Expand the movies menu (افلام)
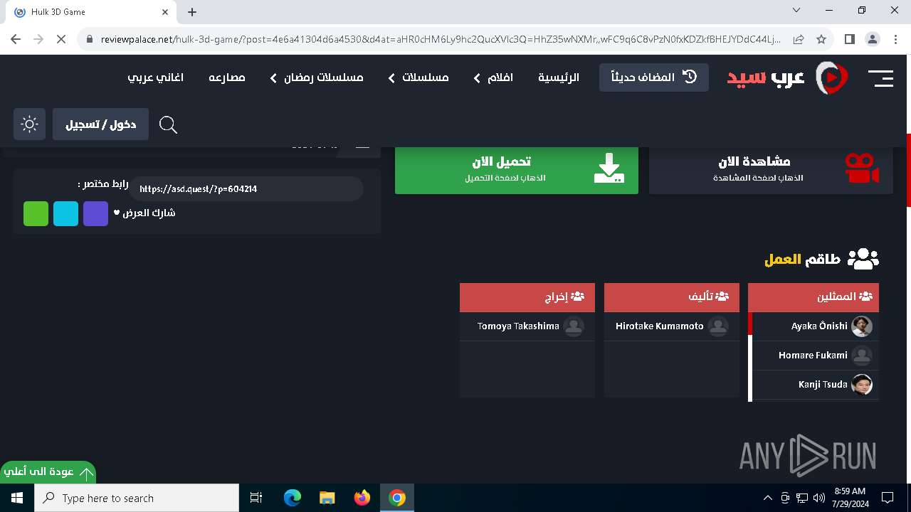Image resolution: width=911 pixels, height=512 pixels. click(x=493, y=78)
